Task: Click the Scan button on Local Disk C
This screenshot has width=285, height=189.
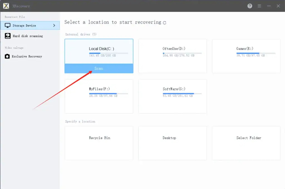Action: (99, 68)
